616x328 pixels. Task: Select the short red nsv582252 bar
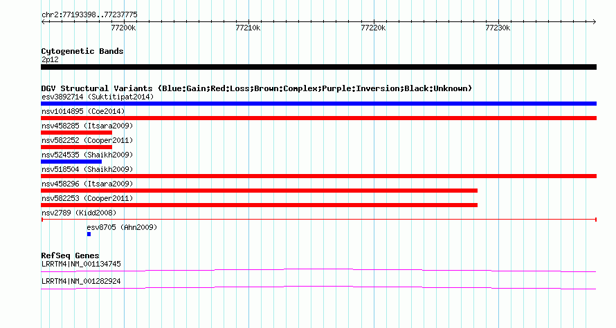pyautogui.click(x=77, y=147)
